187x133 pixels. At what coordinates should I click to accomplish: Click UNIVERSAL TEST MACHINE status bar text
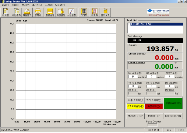pyautogui.click(x=15, y=130)
